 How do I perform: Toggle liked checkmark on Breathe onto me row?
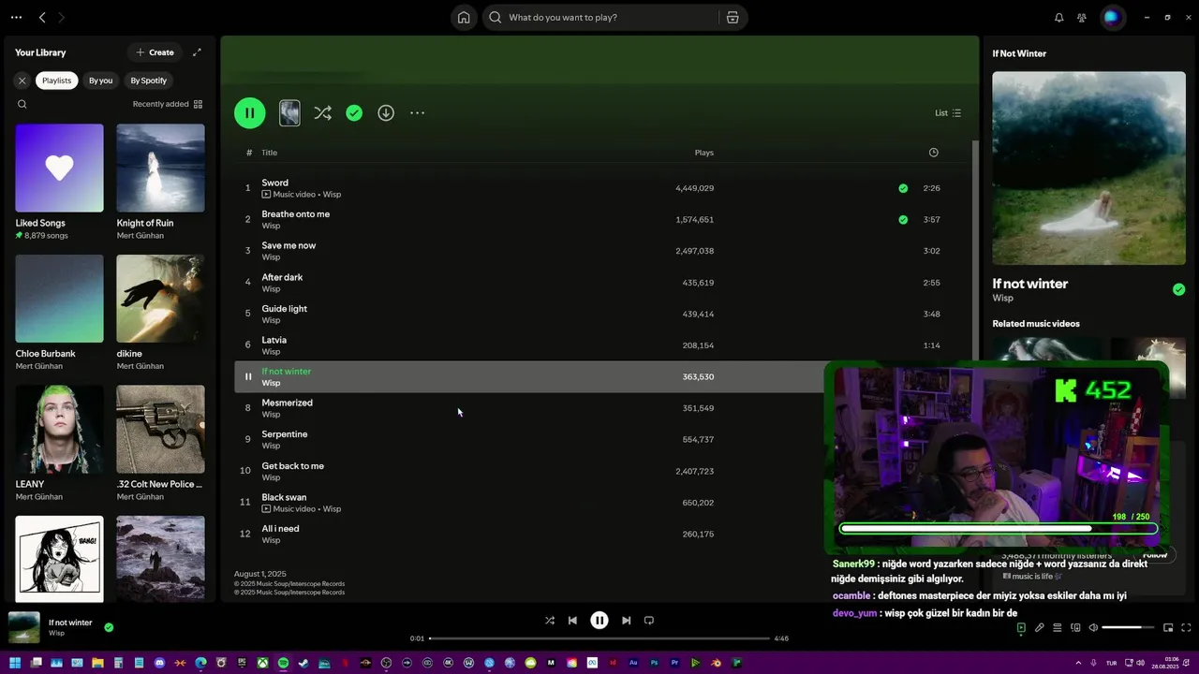(903, 220)
